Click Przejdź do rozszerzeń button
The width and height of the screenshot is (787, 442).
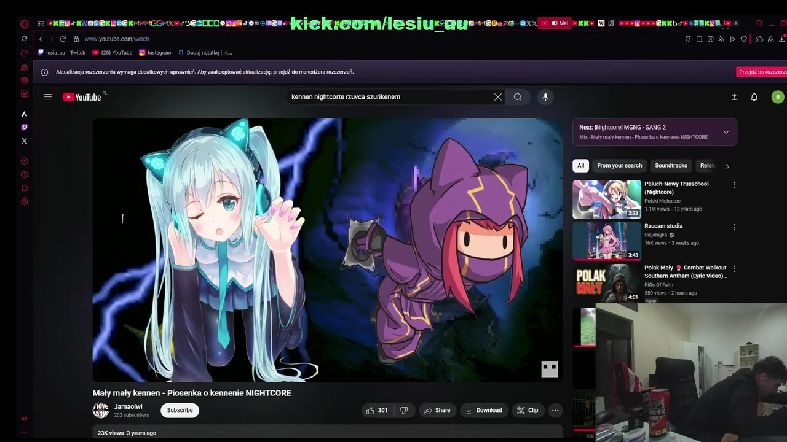click(762, 72)
